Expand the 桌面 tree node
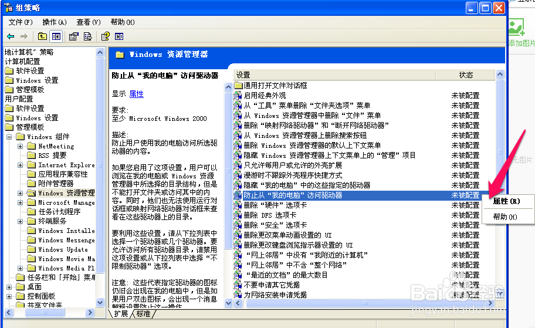 click(9, 287)
